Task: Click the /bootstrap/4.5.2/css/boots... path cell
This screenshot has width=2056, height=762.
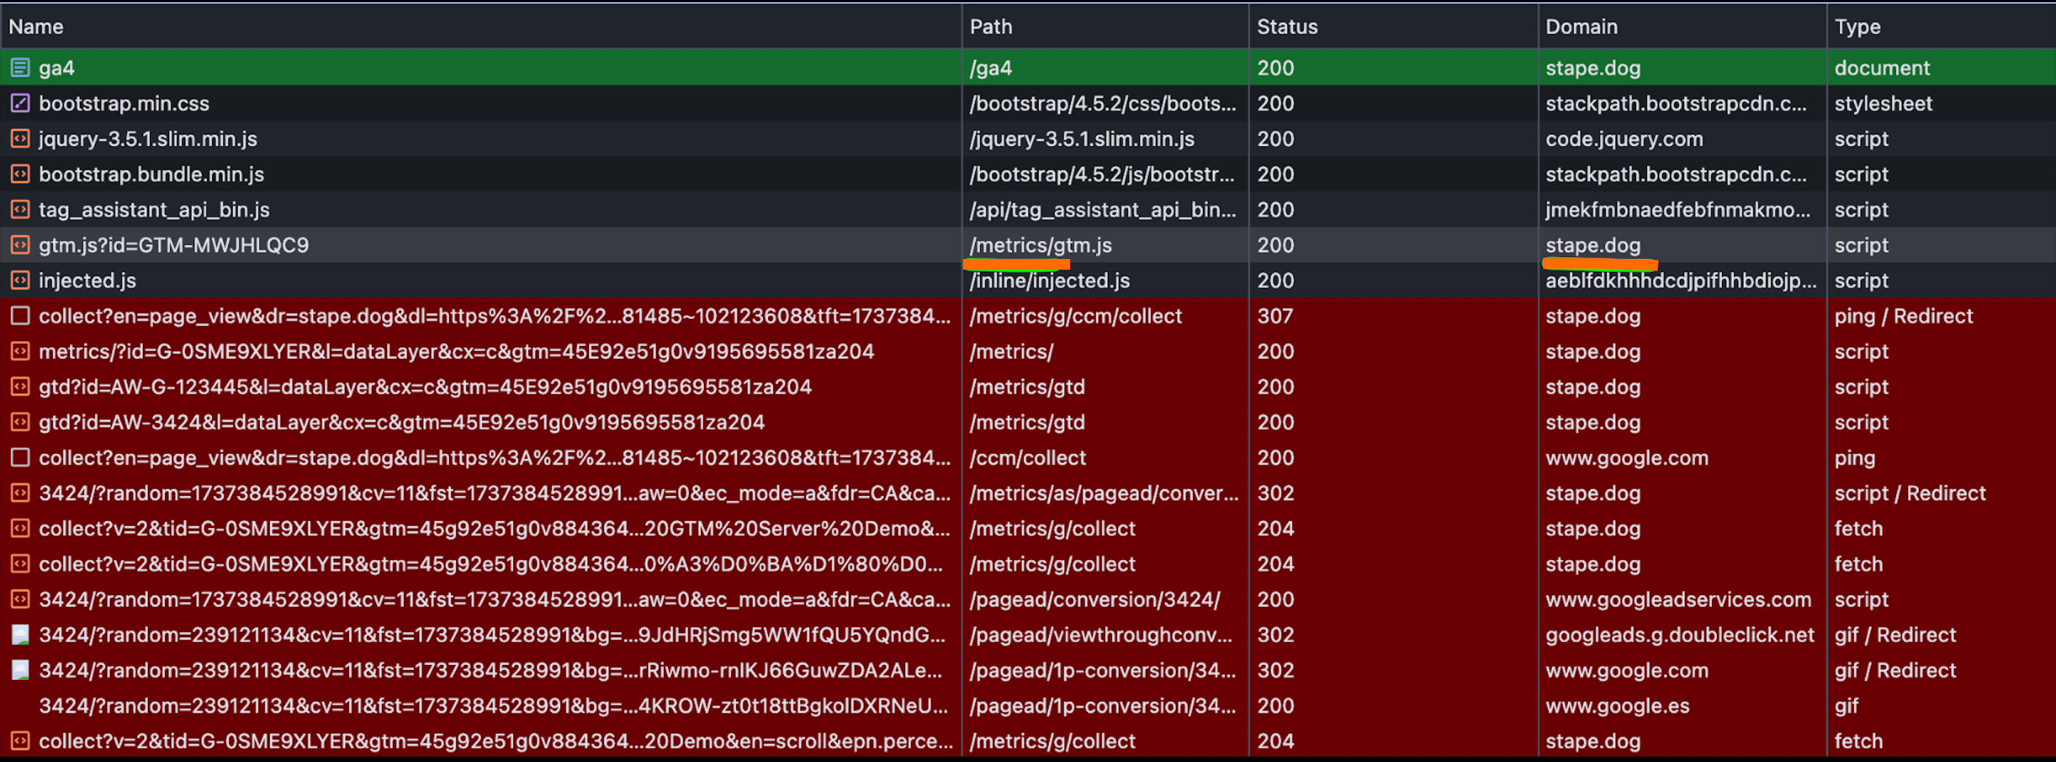Action: [x=1102, y=103]
